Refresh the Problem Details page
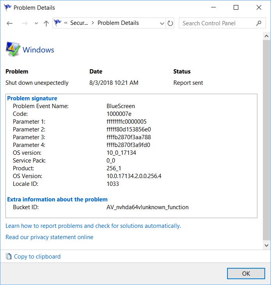Screen dimensions: 271x285 (170, 23)
